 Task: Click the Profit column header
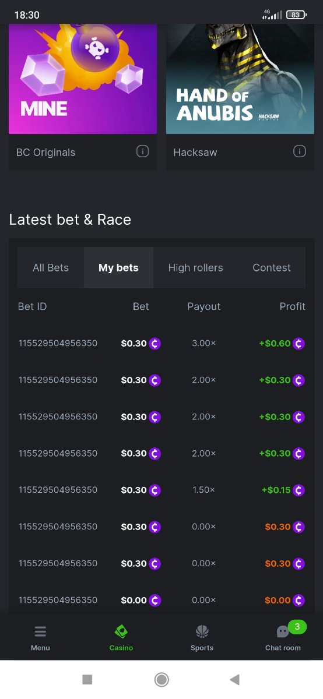coord(293,306)
